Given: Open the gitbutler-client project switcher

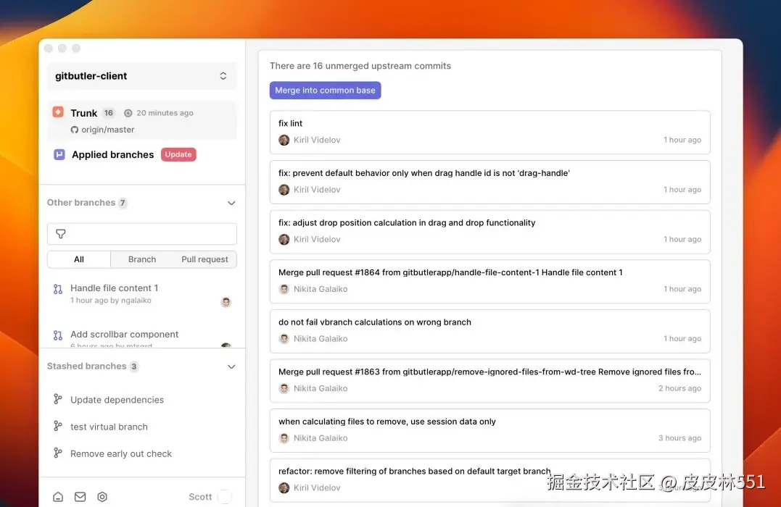Looking at the screenshot, I should pyautogui.click(x=142, y=76).
